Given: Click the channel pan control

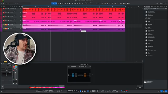Looking at the screenshot, I should [7, 74].
